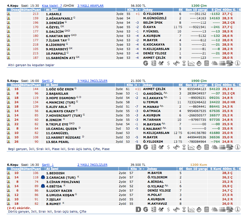Open the 'Kisa Vadeli 7' link
249x217 pixels.
point(52,6)
